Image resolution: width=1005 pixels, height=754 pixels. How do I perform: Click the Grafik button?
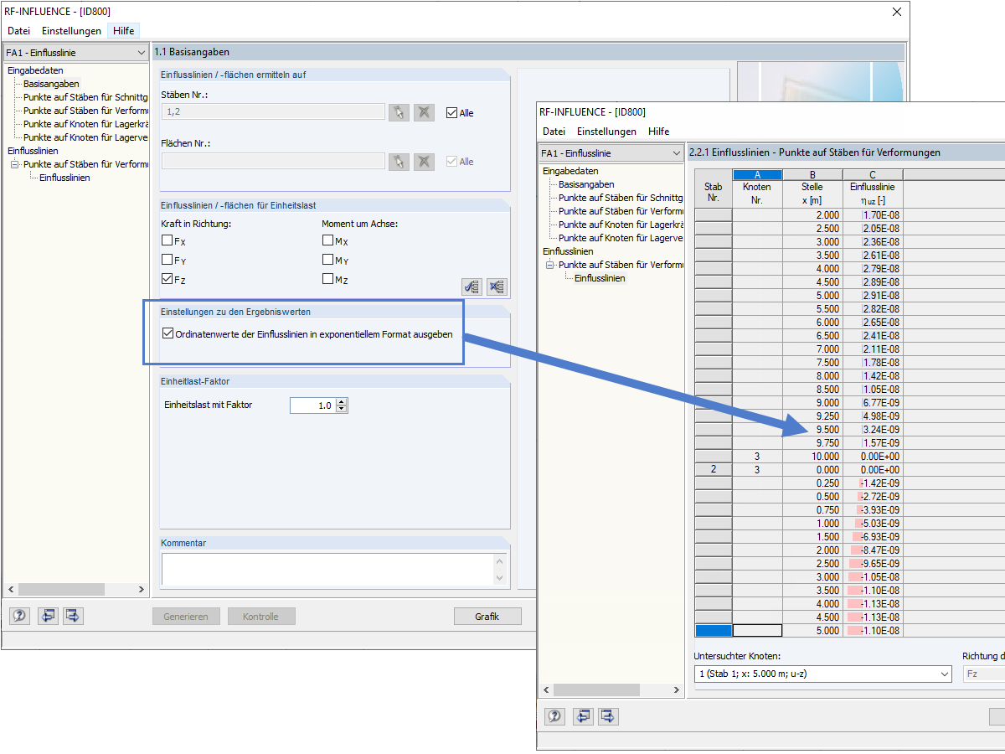pyautogui.click(x=487, y=617)
